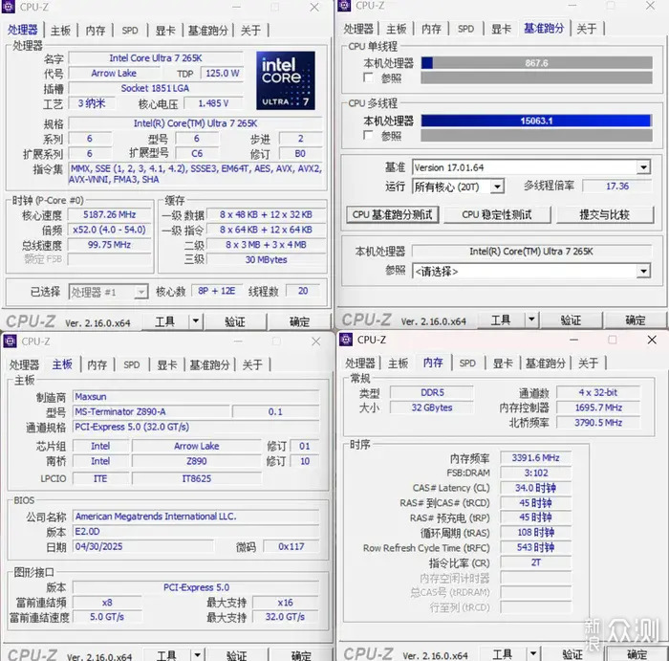Open 显卡 tab in mainboard window
Image resolution: width=669 pixels, height=661 pixels.
167,365
